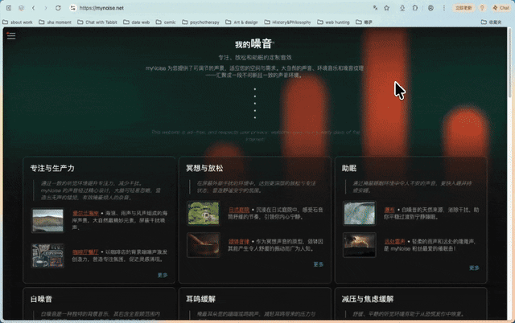This screenshot has width=515, height=323.
Task: Open the "Art & design" bookmark folder
Action: [x=241, y=22]
